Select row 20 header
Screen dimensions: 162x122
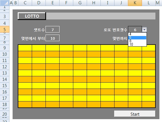tap(5, 114)
